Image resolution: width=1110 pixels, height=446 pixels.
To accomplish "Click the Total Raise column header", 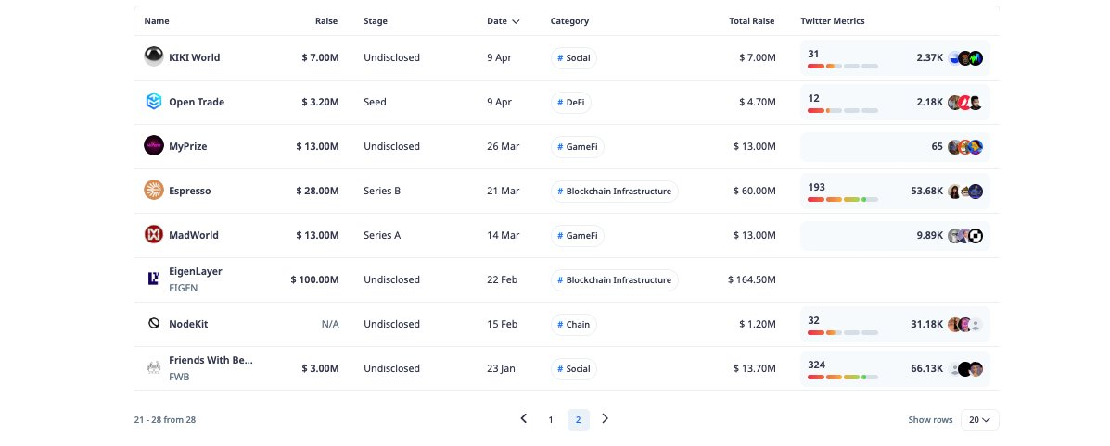I will coord(752,21).
